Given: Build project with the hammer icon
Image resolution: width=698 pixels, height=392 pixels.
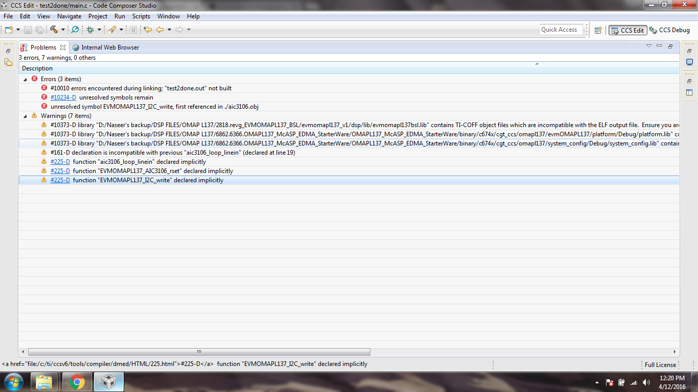Looking at the screenshot, I should click(54, 30).
